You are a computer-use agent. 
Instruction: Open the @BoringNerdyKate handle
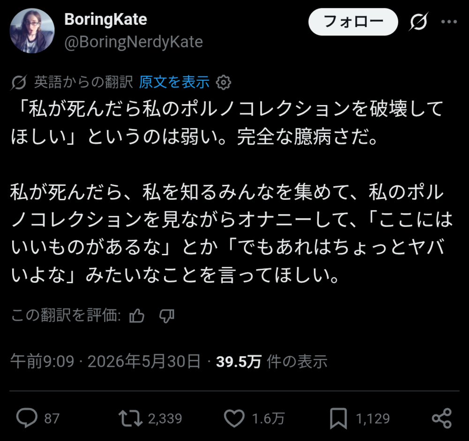[x=134, y=42]
